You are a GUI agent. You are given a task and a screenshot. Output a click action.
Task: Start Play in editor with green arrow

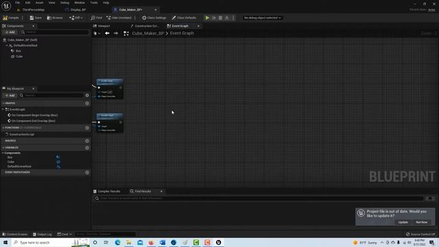pos(207,18)
